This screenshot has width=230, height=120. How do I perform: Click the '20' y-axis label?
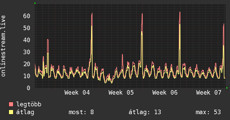(x=27, y=64)
